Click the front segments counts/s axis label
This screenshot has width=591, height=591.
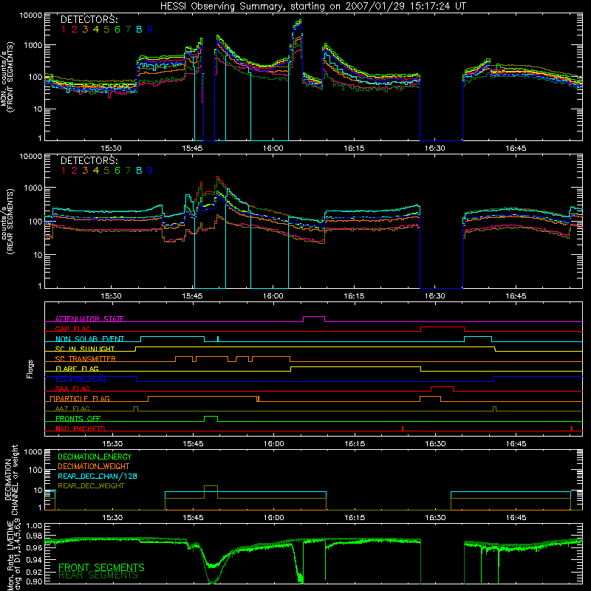click(7, 77)
